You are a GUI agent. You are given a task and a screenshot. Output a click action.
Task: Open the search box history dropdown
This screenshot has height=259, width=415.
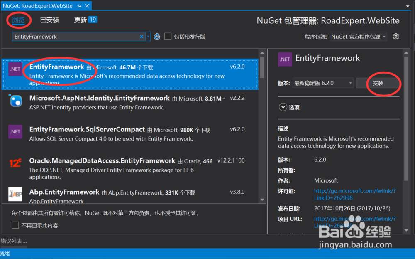[148, 37]
